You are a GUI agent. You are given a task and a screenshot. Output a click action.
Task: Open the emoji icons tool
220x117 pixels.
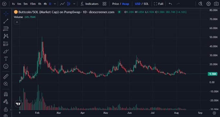point(6,66)
